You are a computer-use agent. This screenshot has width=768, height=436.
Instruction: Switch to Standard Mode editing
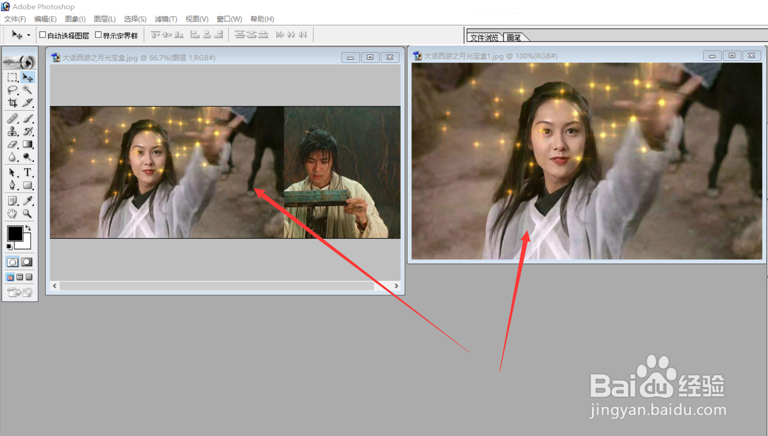[x=13, y=262]
